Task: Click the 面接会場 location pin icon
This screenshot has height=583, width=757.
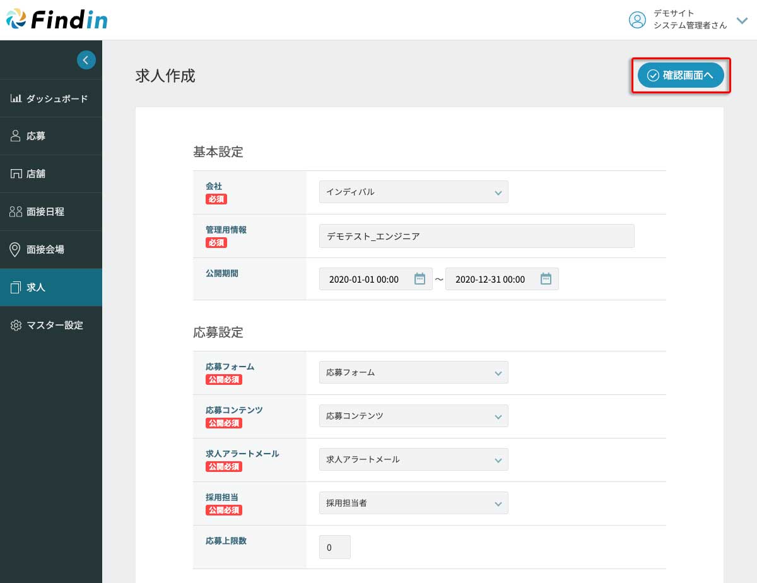Action: coord(16,250)
